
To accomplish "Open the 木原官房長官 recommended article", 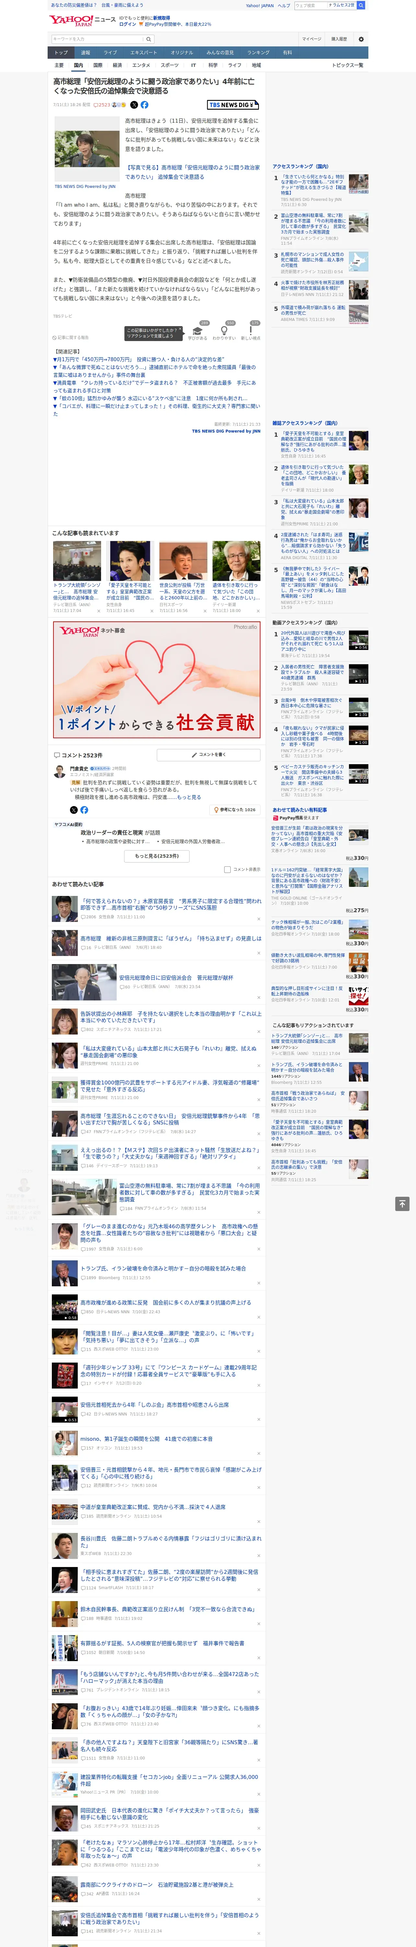I will pos(171,905).
